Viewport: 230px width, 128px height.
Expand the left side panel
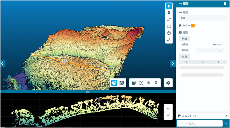pos(3,63)
